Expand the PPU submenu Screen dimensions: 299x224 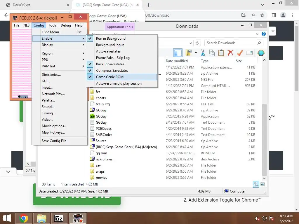(x=59, y=60)
